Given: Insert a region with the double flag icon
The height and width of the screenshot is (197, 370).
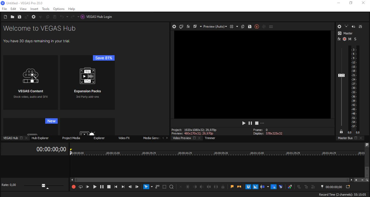Looking at the screenshot, I should 239,187.
